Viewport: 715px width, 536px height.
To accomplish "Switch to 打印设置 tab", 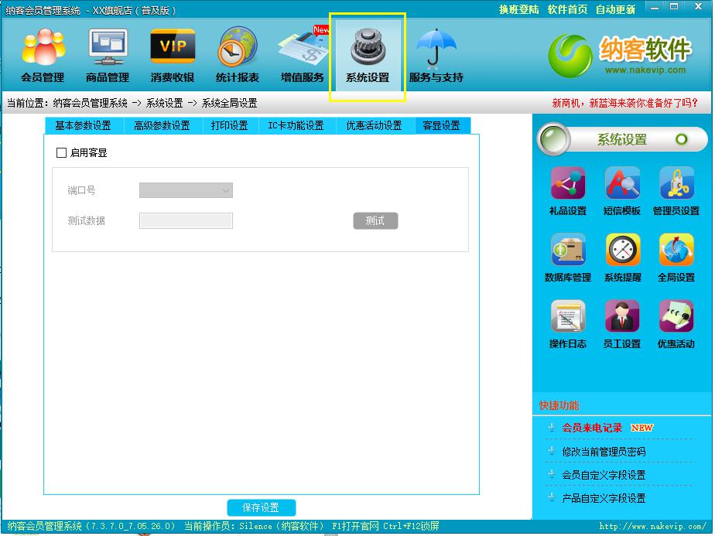I will [x=229, y=125].
